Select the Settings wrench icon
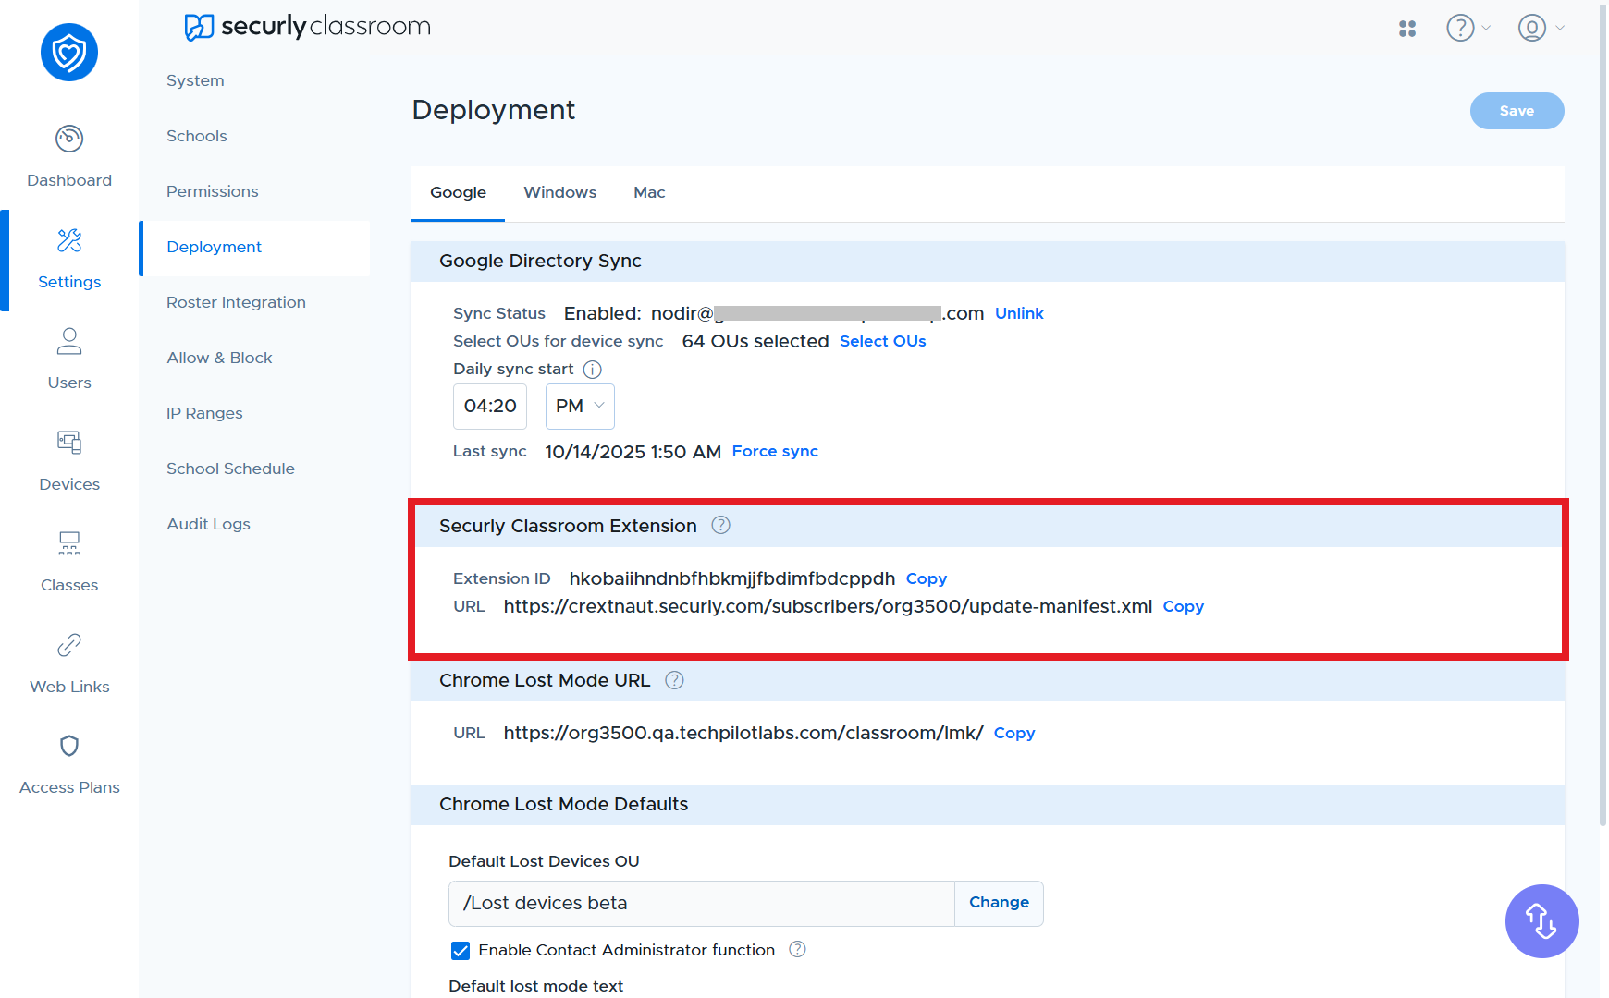The width and height of the screenshot is (1609, 998). 69,240
